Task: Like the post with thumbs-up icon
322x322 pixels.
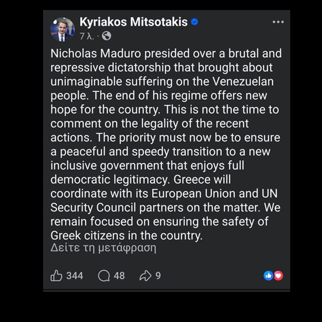Action: point(56,276)
